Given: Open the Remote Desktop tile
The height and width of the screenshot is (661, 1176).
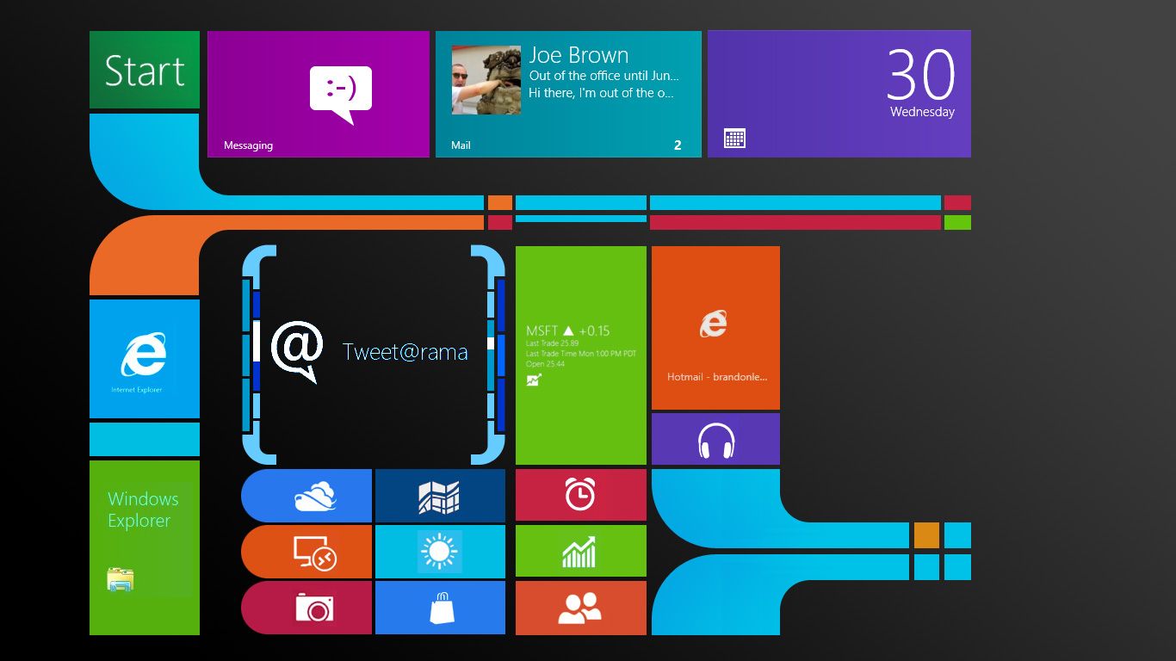Looking at the screenshot, I should (306, 552).
